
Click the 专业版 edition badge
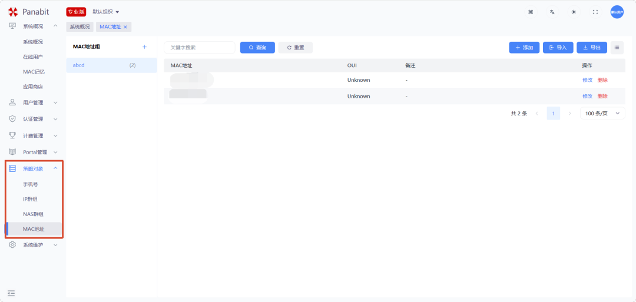click(76, 12)
